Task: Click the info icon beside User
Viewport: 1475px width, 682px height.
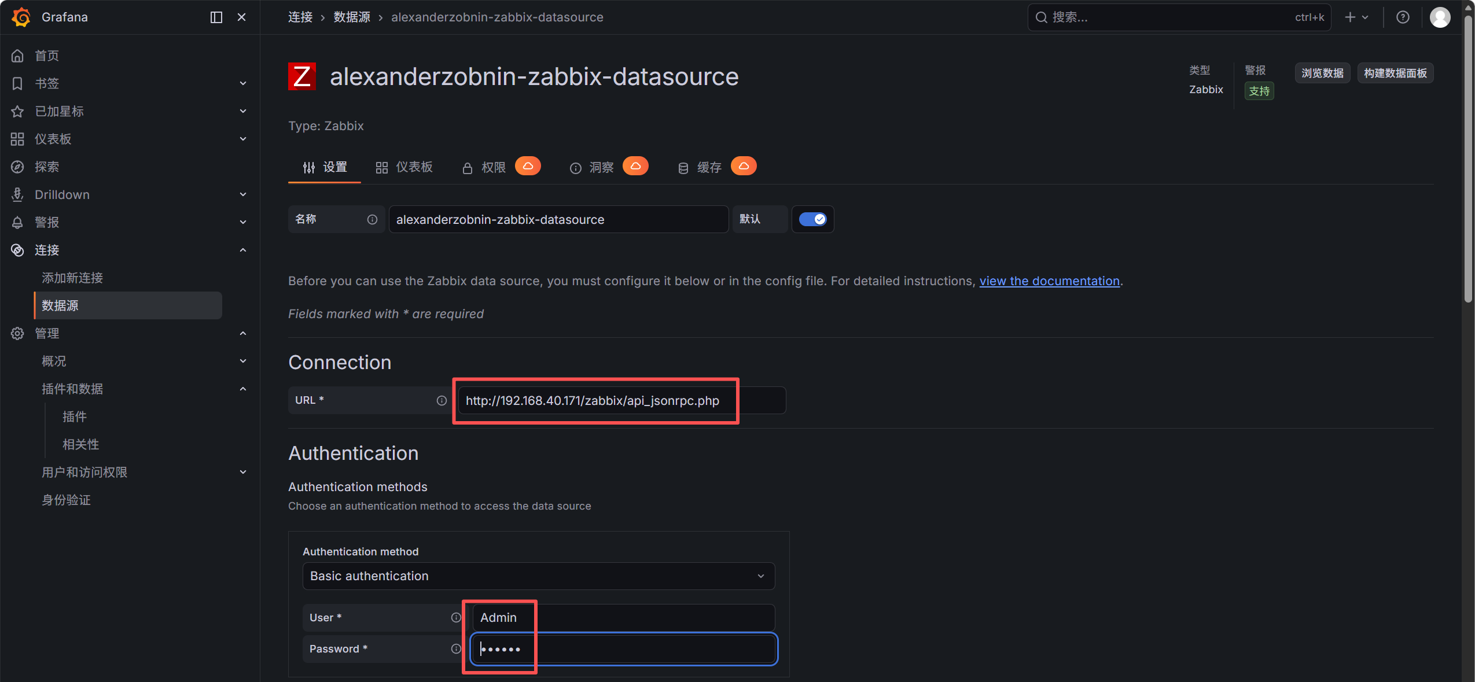Action: click(x=456, y=618)
